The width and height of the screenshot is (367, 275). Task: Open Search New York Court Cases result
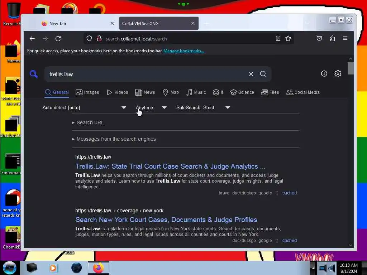point(166,219)
